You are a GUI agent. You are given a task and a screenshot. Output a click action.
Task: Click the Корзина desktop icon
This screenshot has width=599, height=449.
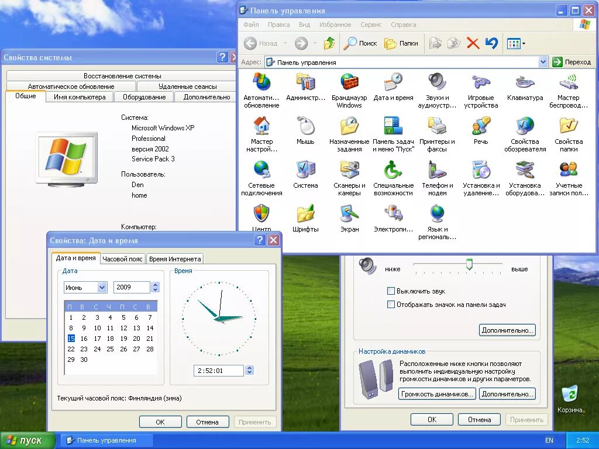click(570, 399)
